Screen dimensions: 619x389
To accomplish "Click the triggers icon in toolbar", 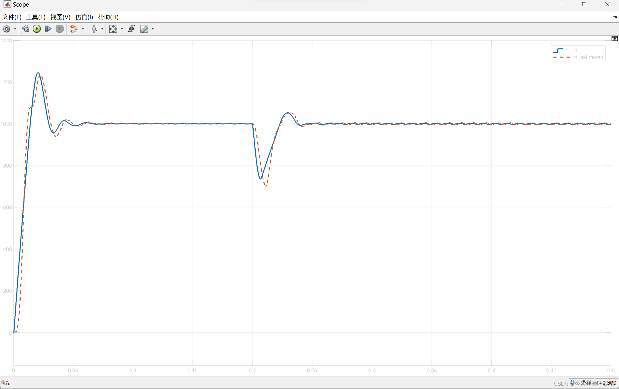I will point(132,29).
